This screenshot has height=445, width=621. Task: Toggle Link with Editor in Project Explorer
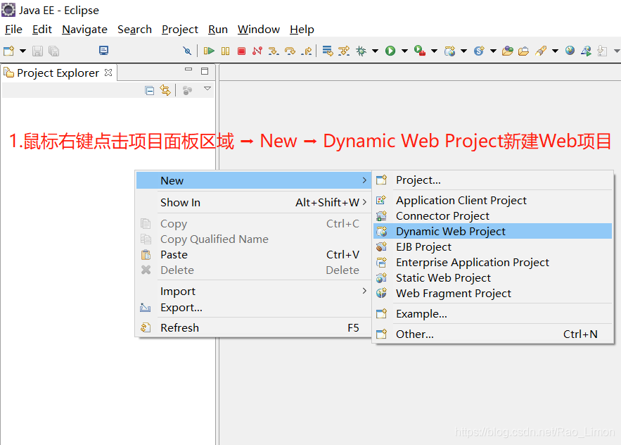point(165,90)
